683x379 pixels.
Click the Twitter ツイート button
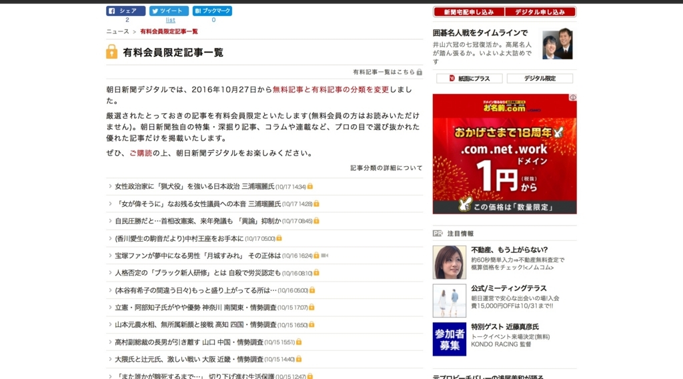point(169,11)
